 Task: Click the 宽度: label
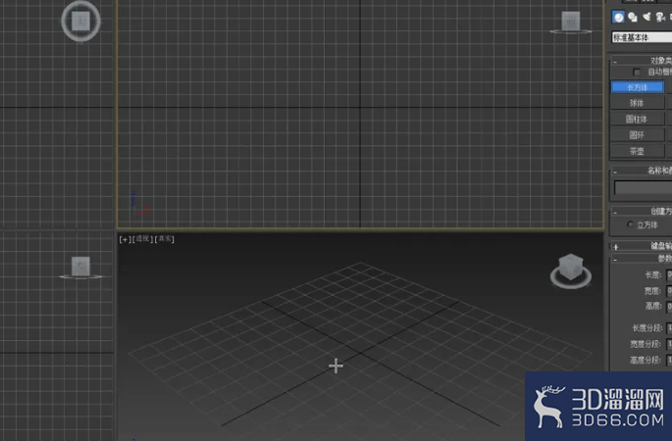tap(652, 291)
